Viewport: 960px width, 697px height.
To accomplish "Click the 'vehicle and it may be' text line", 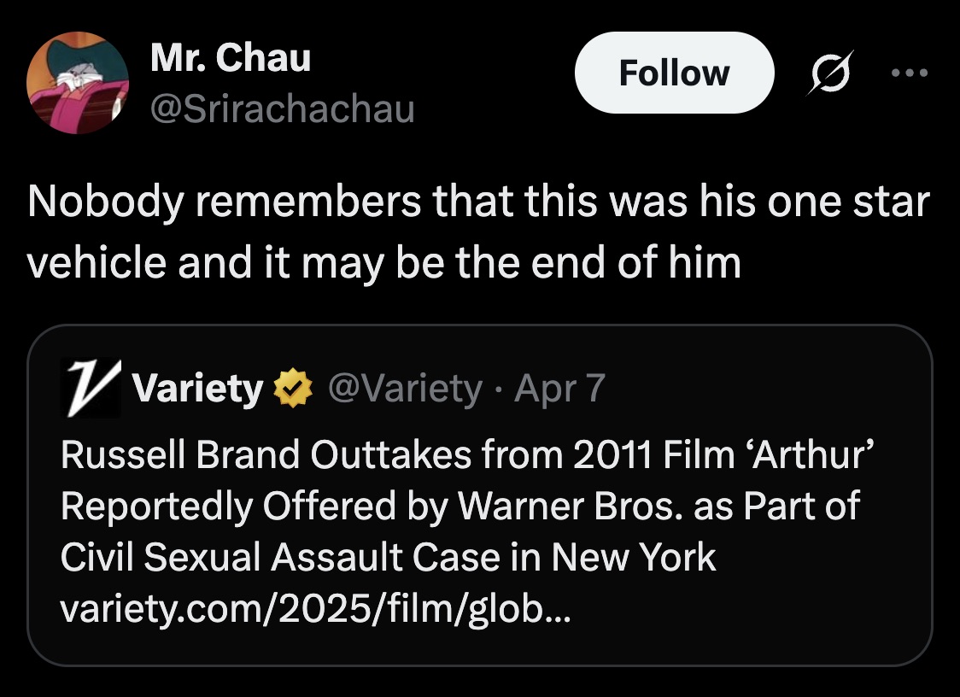I will tap(383, 261).
